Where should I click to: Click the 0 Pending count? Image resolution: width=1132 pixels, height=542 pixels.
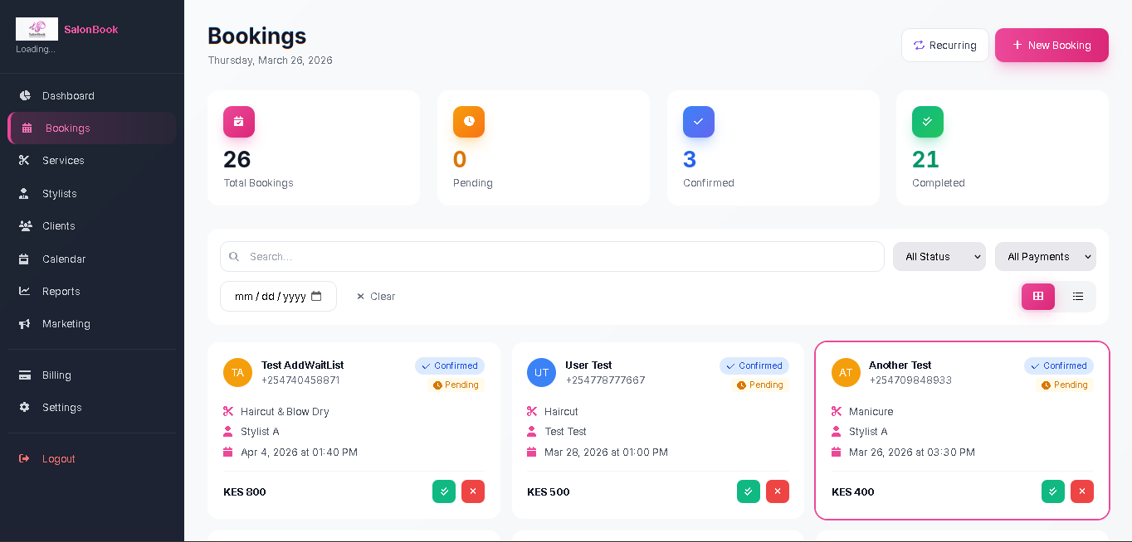click(460, 159)
